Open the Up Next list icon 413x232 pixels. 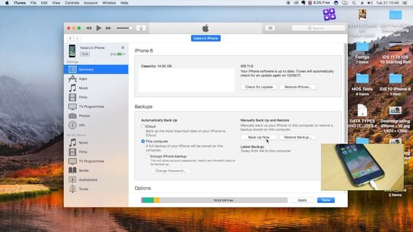(x=270, y=28)
